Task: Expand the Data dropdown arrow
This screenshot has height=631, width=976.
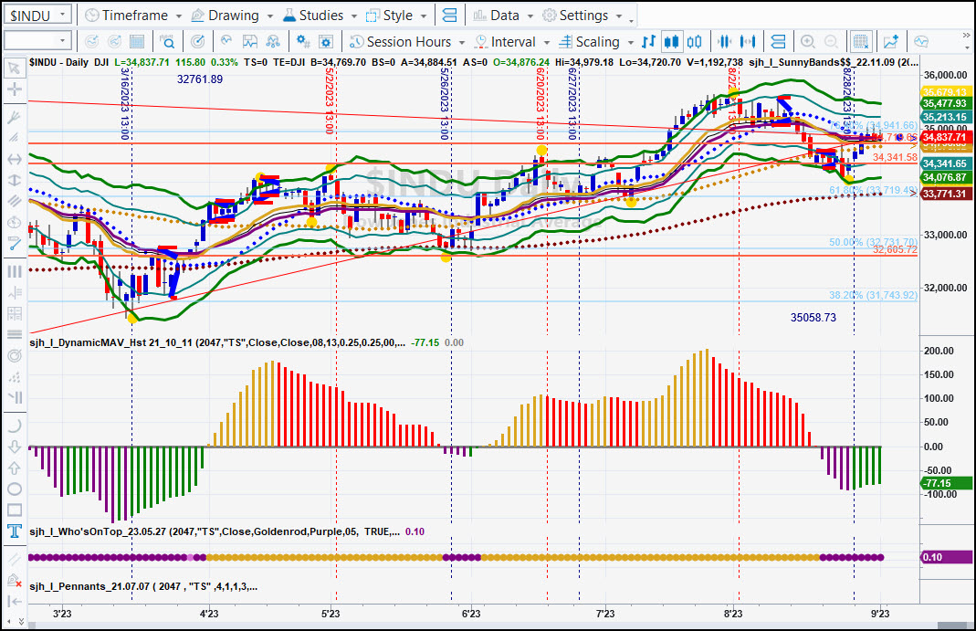Action: pyautogui.click(x=530, y=16)
